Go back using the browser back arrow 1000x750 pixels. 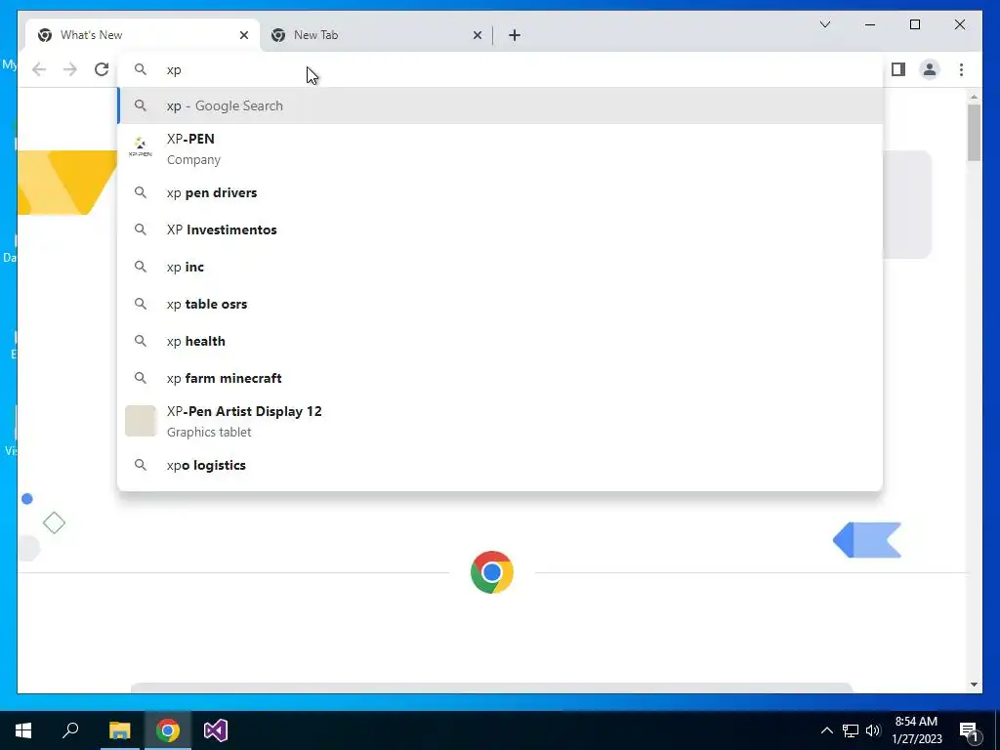[39, 69]
